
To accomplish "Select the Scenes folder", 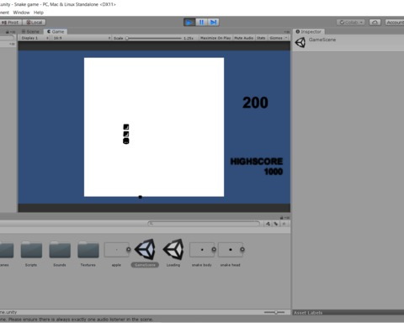I will pyautogui.click(x=6, y=254).
